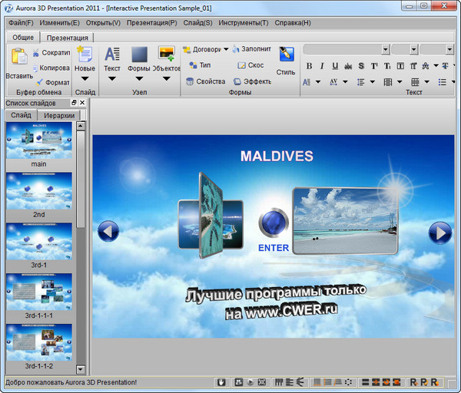Select the Text (Текст) node tool
Image resolution: width=461 pixels, height=393 pixels.
coord(112,55)
